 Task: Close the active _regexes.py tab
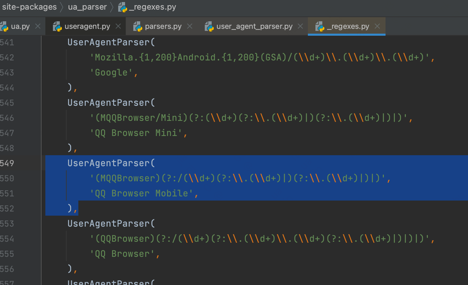[377, 26]
